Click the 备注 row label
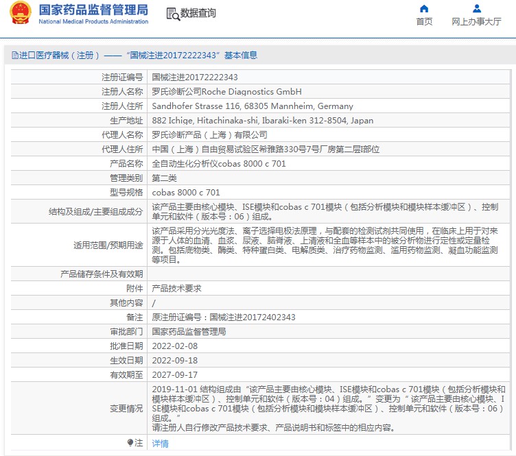The height and width of the screenshot is (456, 516). [134, 317]
